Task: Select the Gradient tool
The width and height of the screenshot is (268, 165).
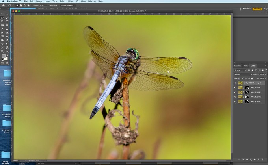Action: tap(2, 36)
